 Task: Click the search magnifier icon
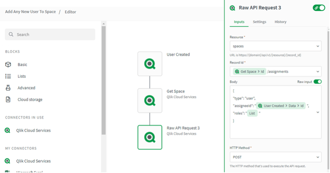tap(11, 34)
